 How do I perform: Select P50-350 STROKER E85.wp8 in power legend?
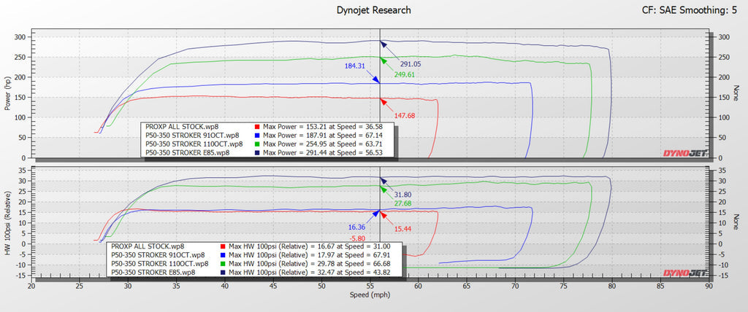(x=188, y=153)
